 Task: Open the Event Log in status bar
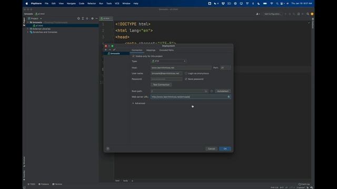pyautogui.click(x=304, y=184)
